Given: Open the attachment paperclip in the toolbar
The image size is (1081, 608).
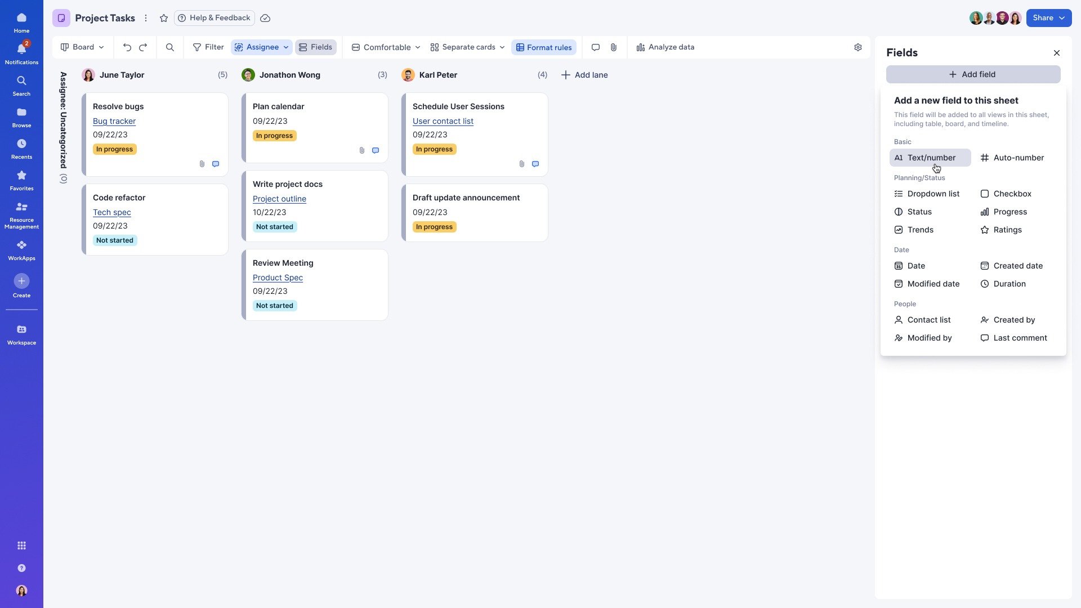Looking at the screenshot, I should [x=614, y=47].
